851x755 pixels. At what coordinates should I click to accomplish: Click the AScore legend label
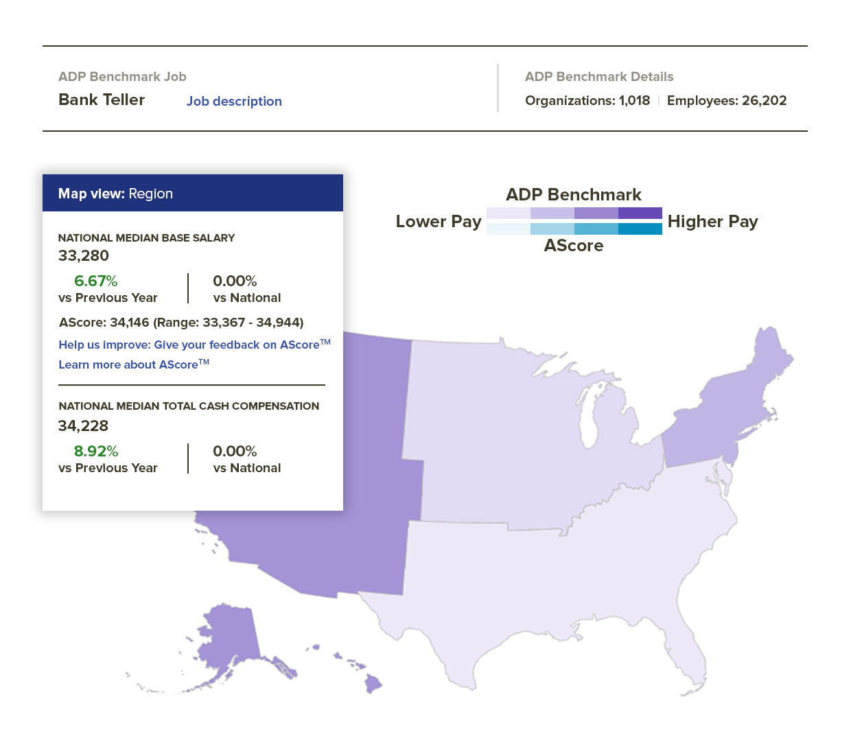[574, 245]
